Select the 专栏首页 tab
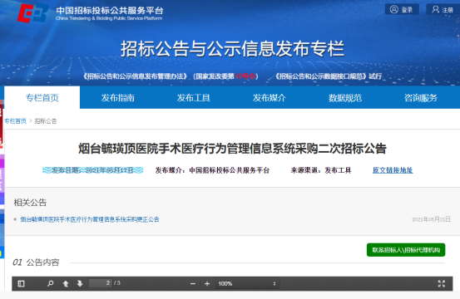Viewport: 460px width, 299px height. [42, 97]
